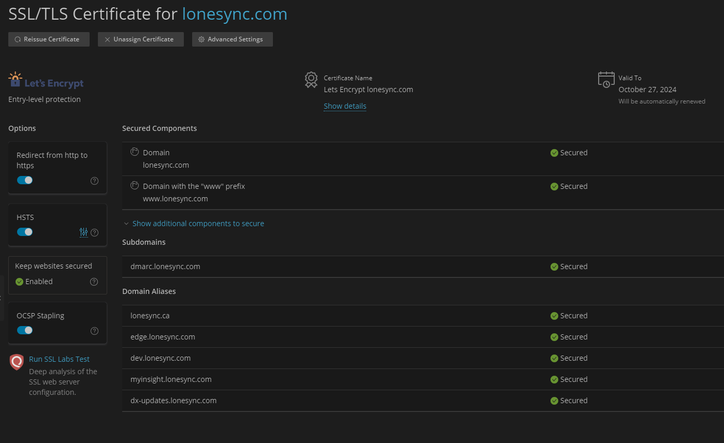Click the chevron before Show additional components
Screen dimensions: 724x443
pos(126,223)
